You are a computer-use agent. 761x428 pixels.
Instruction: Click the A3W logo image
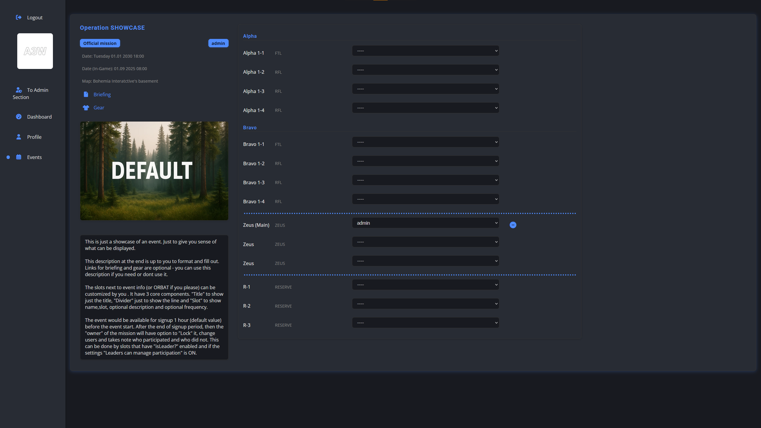(35, 51)
